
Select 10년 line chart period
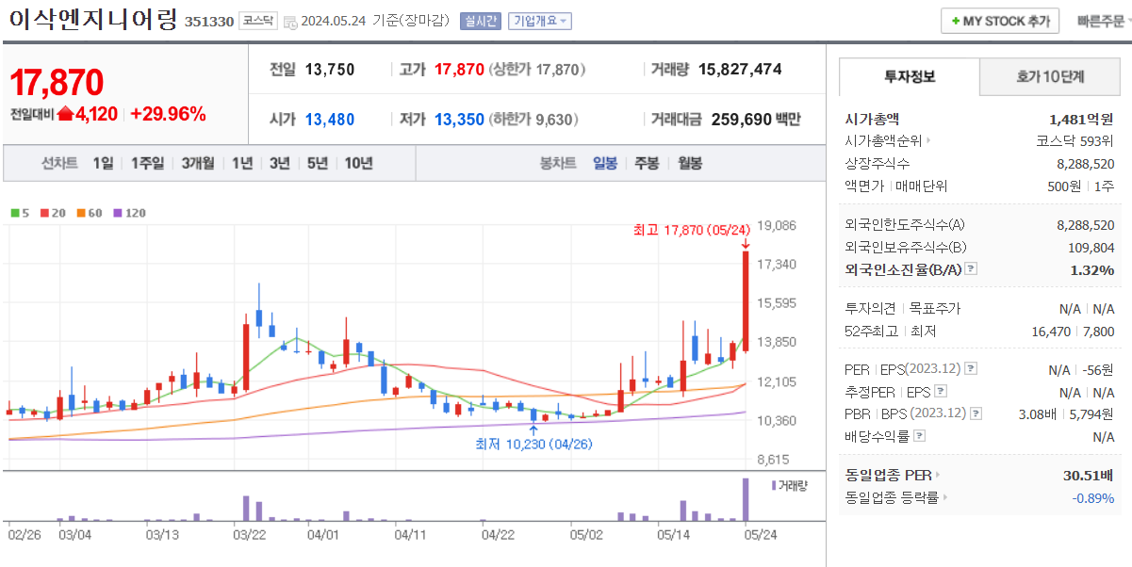coord(358,163)
